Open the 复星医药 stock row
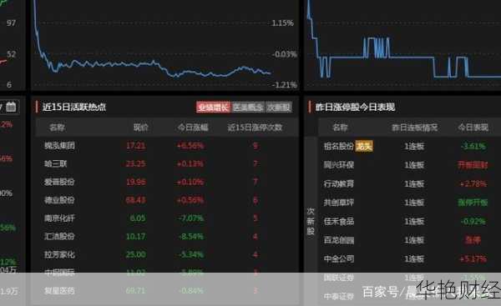 point(167,291)
